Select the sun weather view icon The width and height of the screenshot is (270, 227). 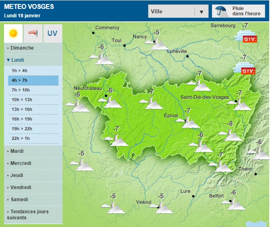coord(13,33)
